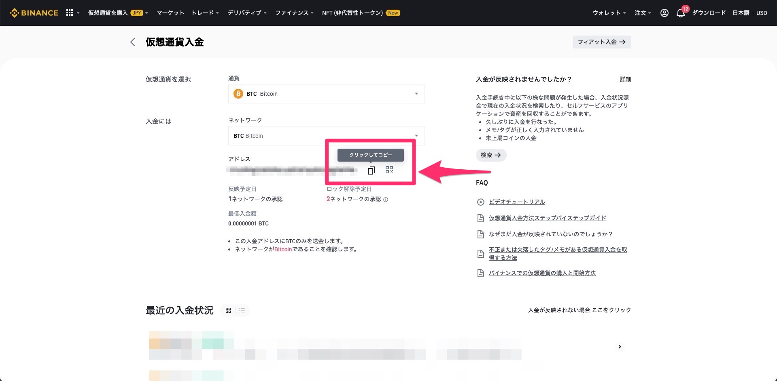Click the 1ネットワークの承認 text
This screenshot has width=777, height=381.
pos(255,199)
